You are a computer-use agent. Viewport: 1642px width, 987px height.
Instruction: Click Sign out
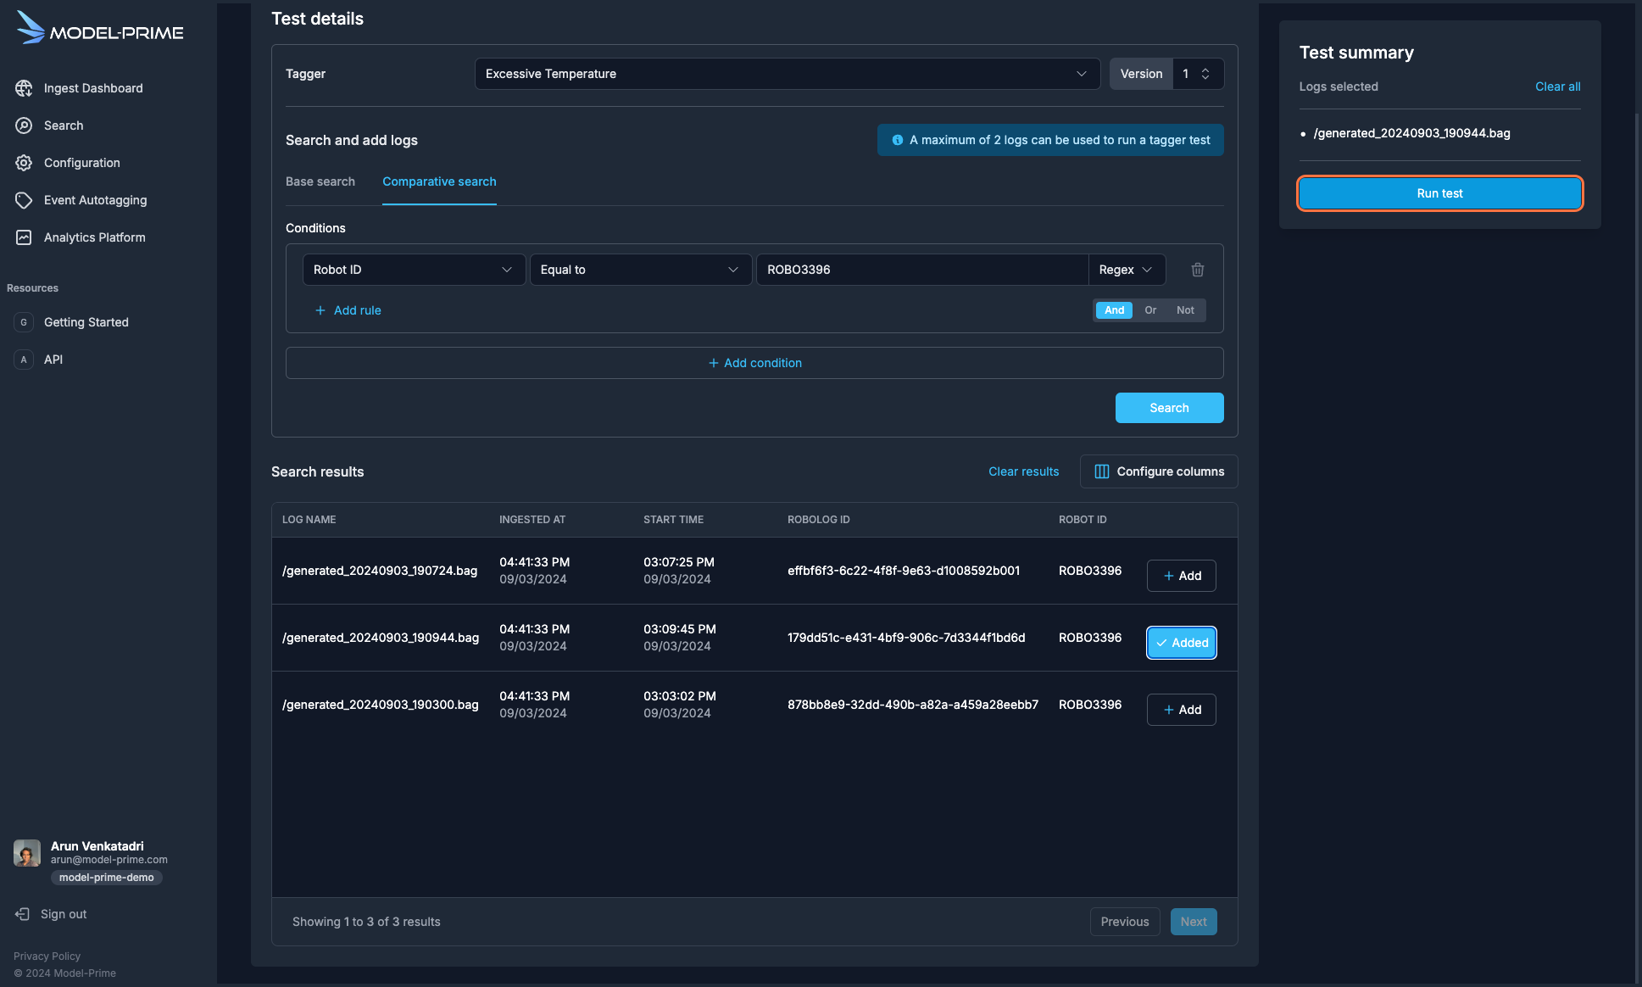point(64,914)
